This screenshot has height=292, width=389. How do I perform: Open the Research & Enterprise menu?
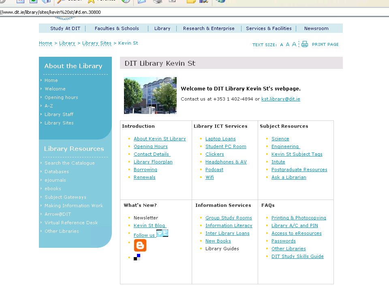pos(209,28)
